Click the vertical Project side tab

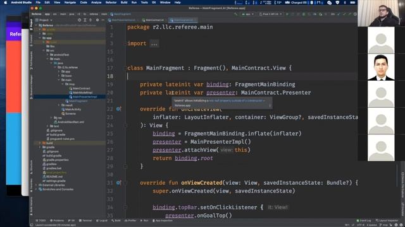pyautogui.click(x=32, y=25)
